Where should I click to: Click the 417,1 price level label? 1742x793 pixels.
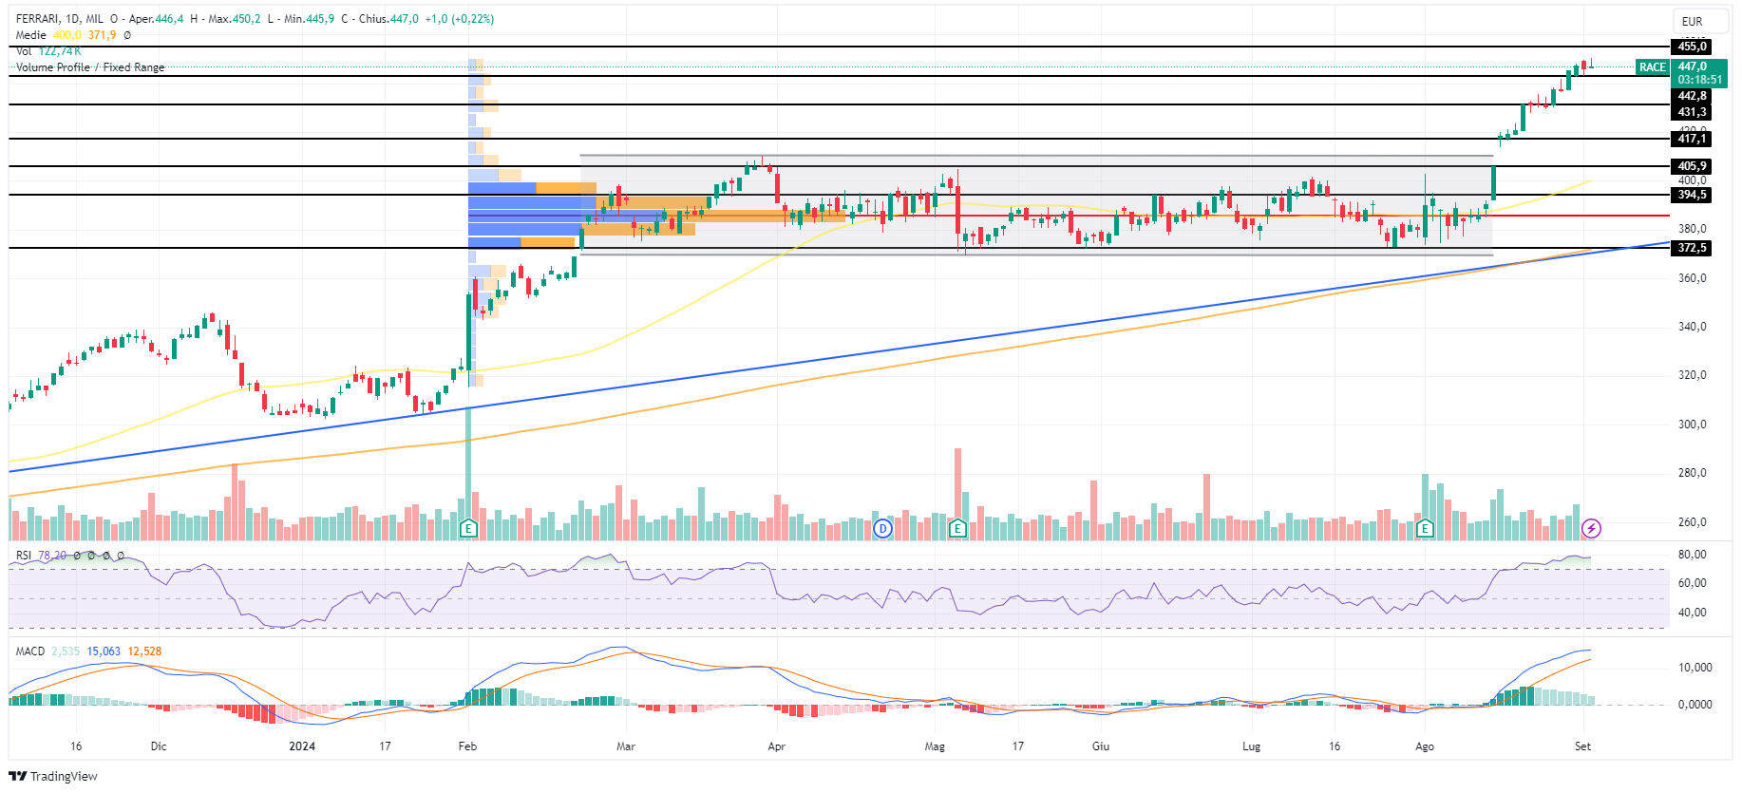click(x=1691, y=139)
